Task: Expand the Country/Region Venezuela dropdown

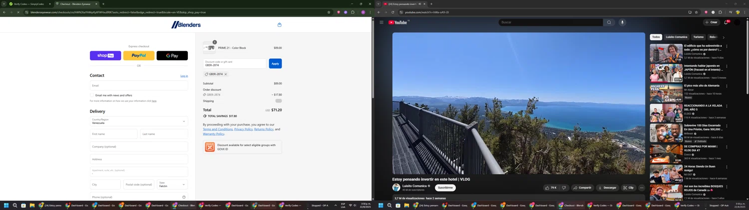Action: 139,121
